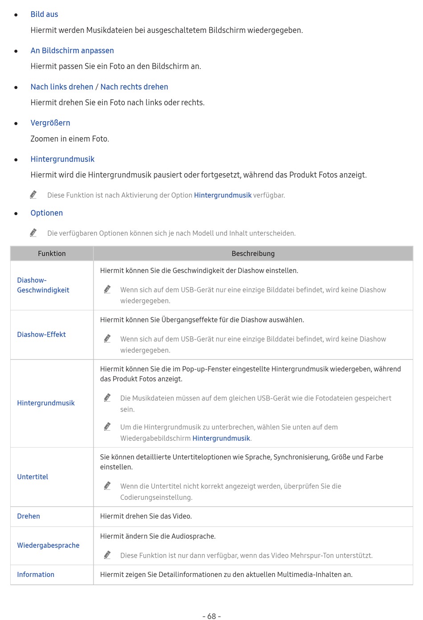Click 'Diashow-Effekt' in the function column
Screen dimensions: 423x620
pyautogui.click(x=41, y=334)
